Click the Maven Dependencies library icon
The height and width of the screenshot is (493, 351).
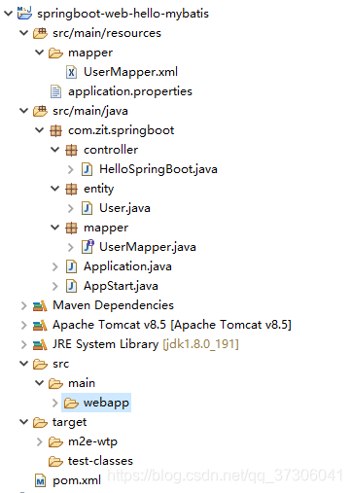coord(40,305)
